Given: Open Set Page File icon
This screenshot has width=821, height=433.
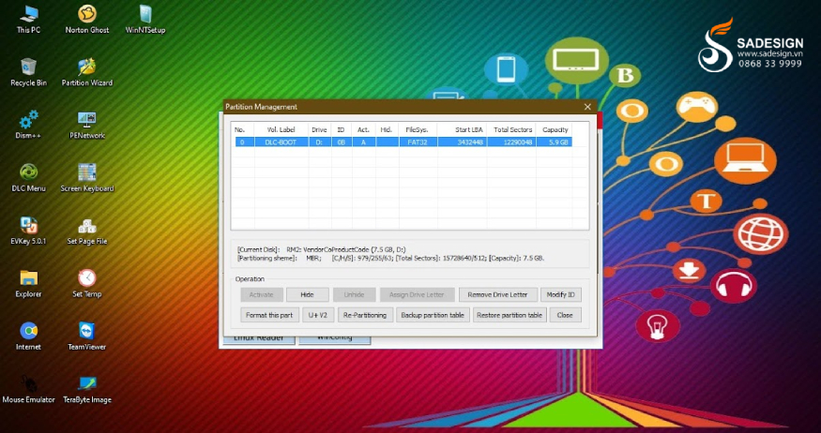Looking at the screenshot, I should pyautogui.click(x=87, y=231).
